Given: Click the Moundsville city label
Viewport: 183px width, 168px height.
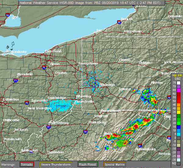Looking at the screenshot, I should 84,101.
